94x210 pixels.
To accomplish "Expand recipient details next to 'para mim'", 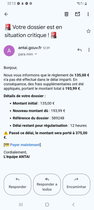I will click(x=36, y=54).
